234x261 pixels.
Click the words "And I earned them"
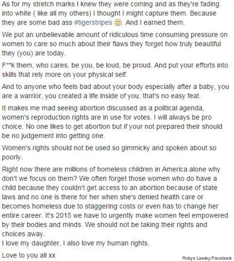coord(154,23)
